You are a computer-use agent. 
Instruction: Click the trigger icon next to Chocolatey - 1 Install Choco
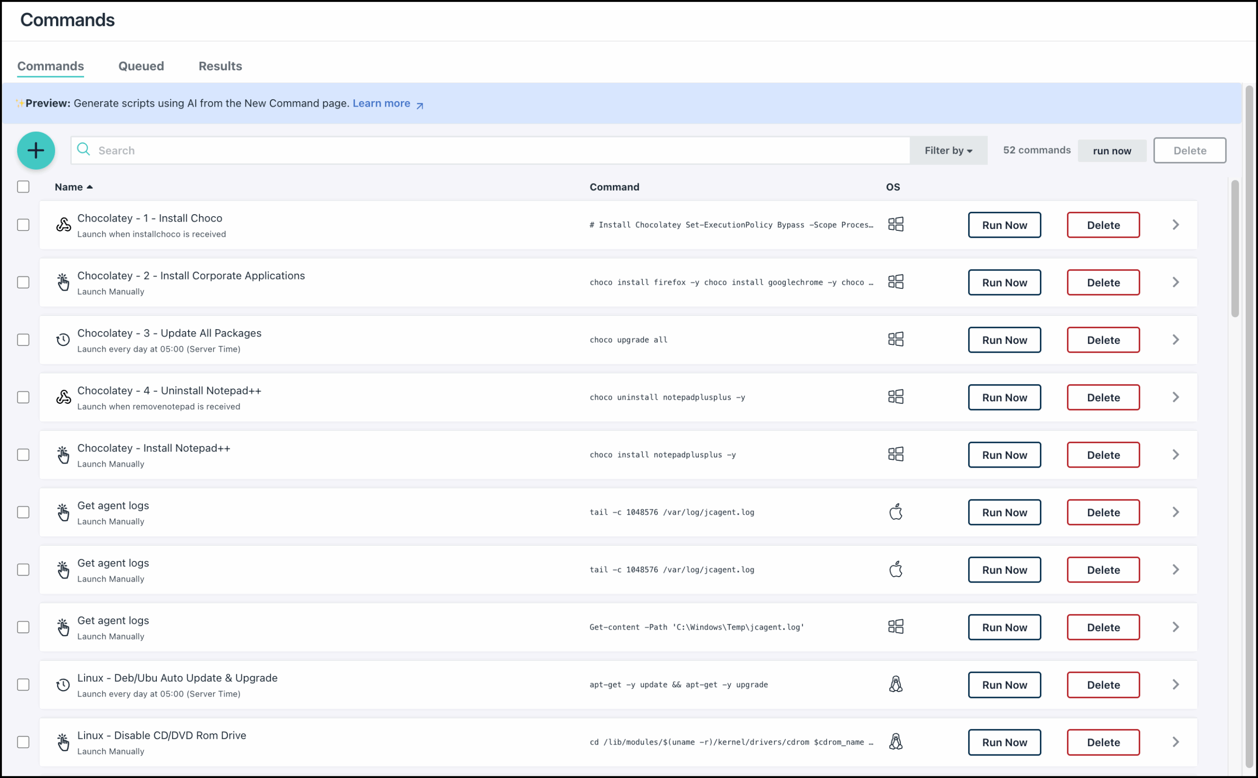63,224
